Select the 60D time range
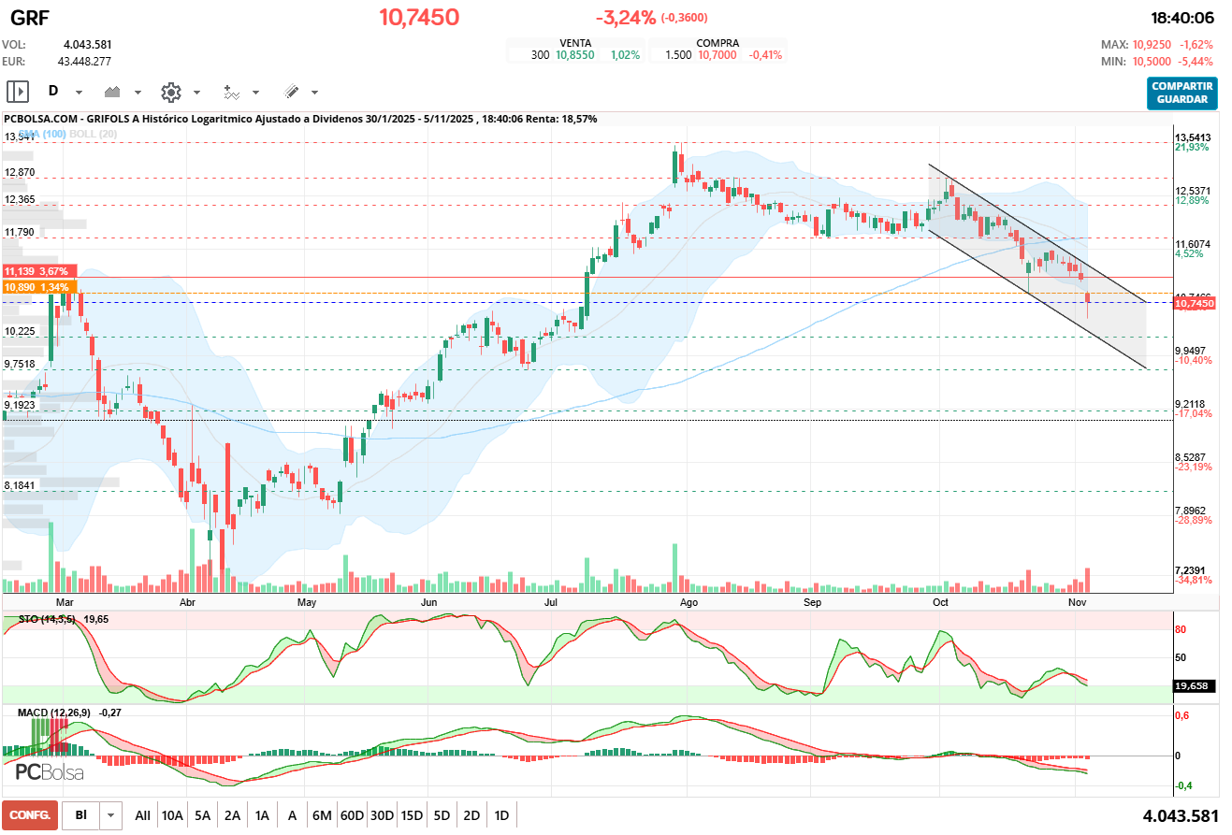1232x835 pixels. [352, 815]
